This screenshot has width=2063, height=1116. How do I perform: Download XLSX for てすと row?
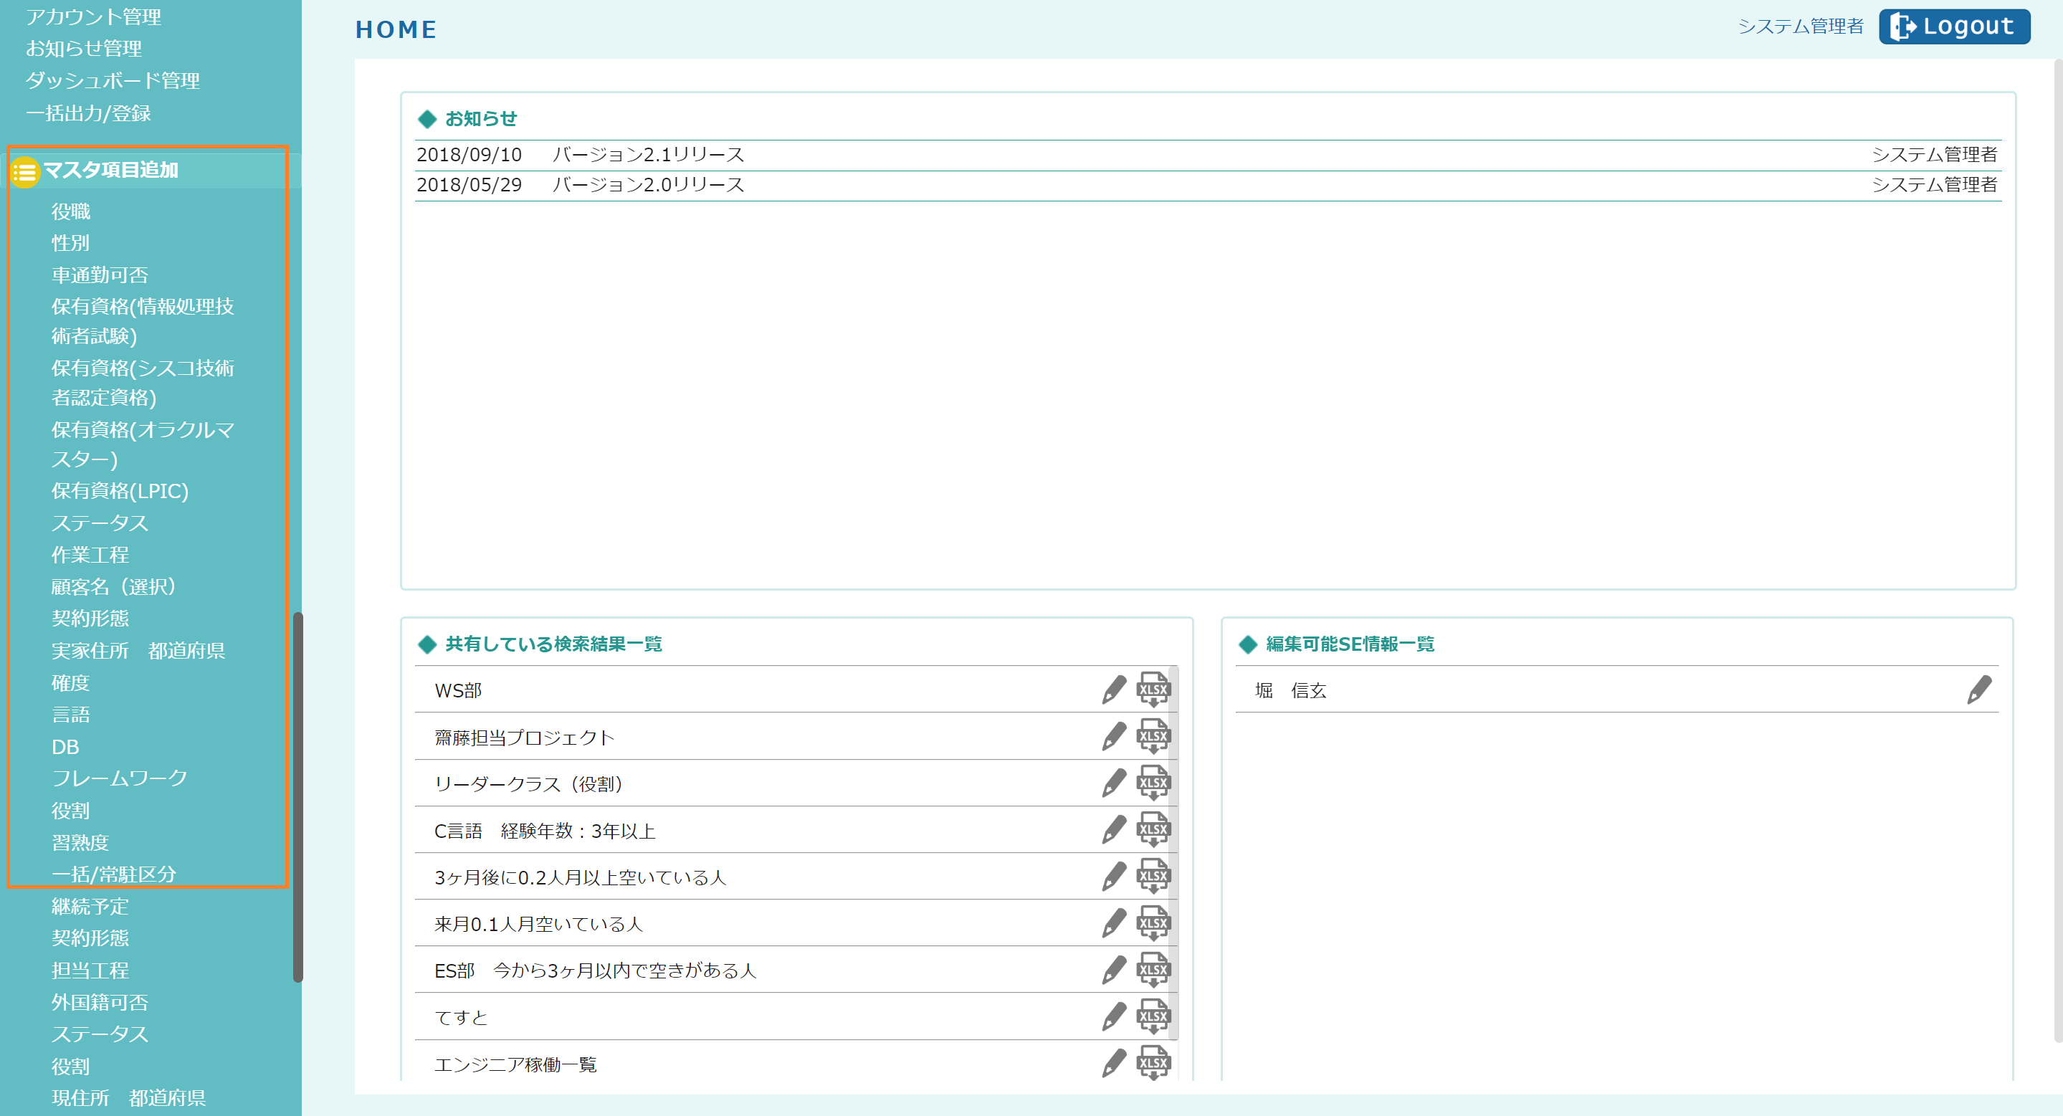click(x=1153, y=1017)
